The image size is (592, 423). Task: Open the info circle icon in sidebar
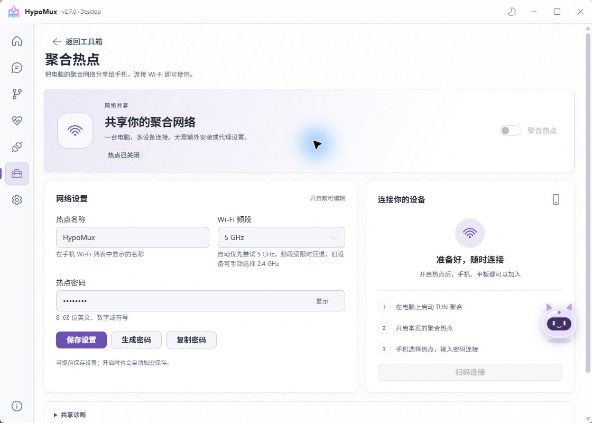(x=16, y=406)
